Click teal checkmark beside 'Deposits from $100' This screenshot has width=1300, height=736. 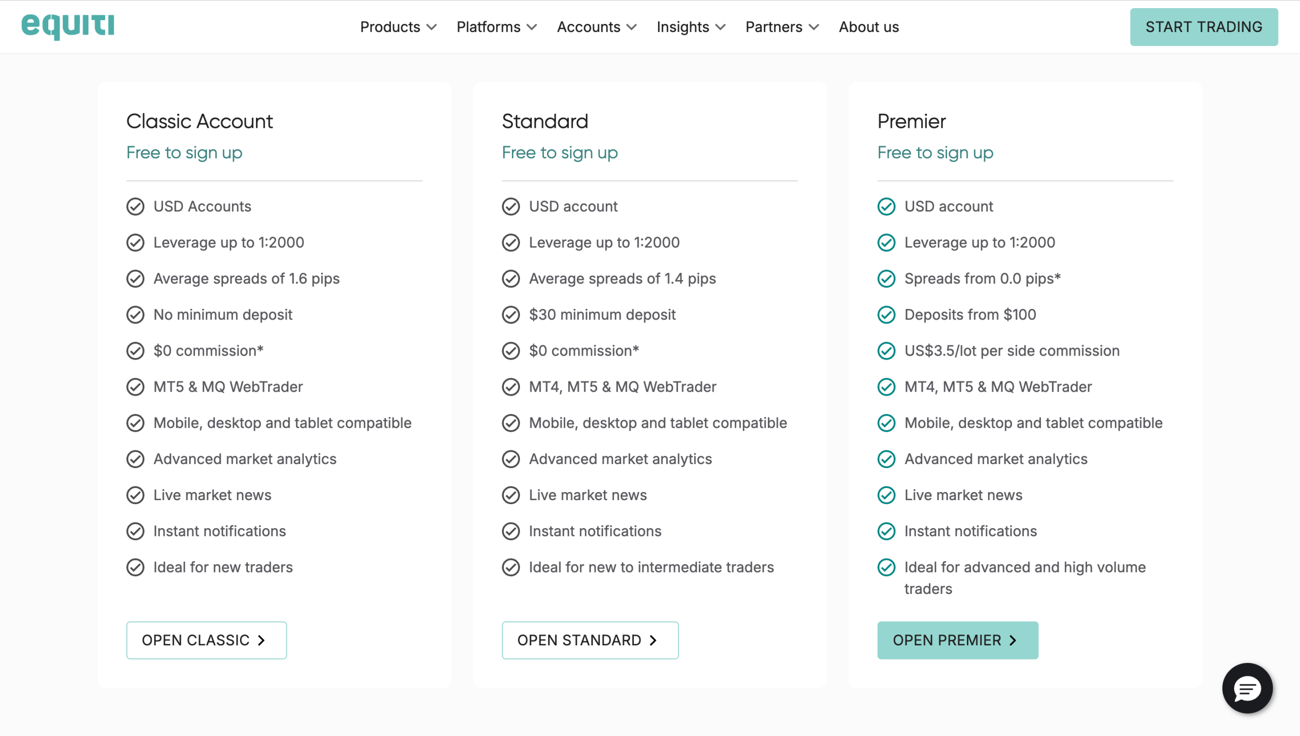coord(887,314)
